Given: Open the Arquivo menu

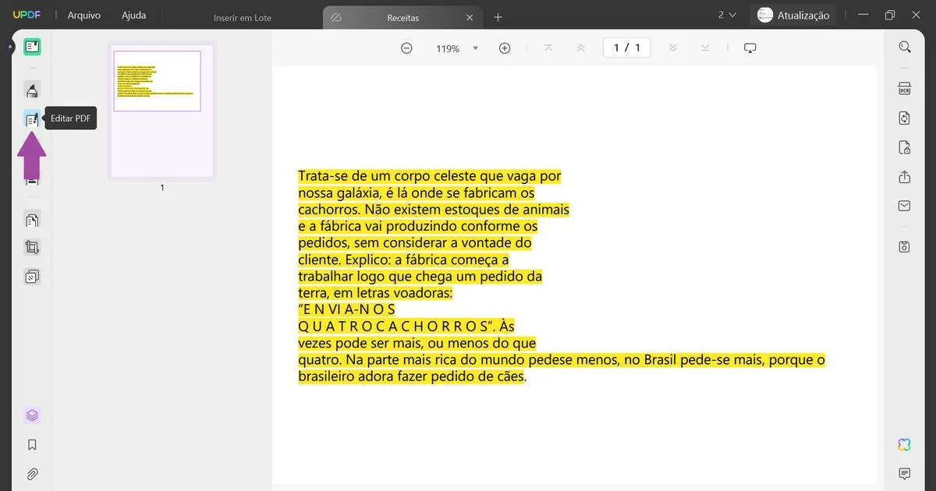Looking at the screenshot, I should click(83, 14).
